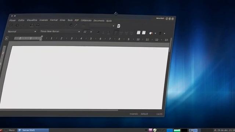The height and width of the screenshot is (132, 235).
Task: Expand the zoom dropdown arrow
Action: [x=113, y=26]
